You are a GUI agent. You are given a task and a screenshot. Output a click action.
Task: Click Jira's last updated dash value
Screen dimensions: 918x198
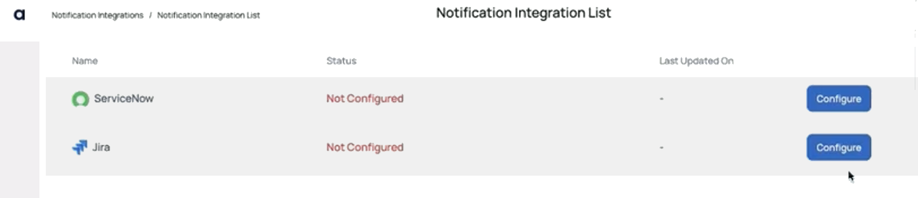point(661,147)
